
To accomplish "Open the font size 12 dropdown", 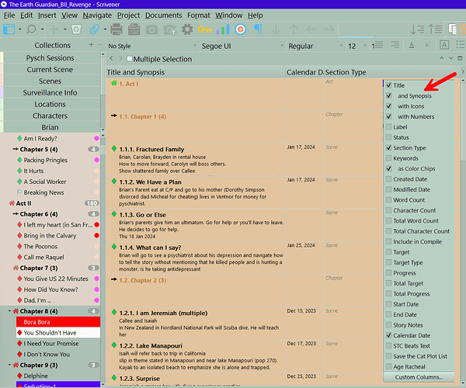I will [357, 46].
